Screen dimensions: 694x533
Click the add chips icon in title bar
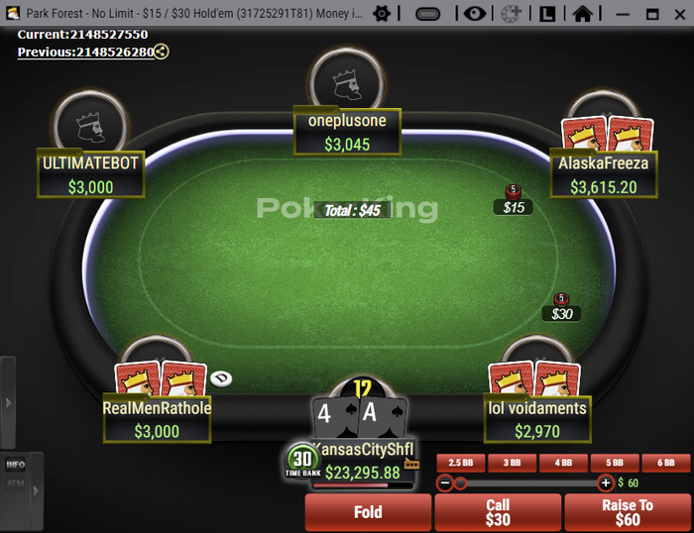coord(512,14)
